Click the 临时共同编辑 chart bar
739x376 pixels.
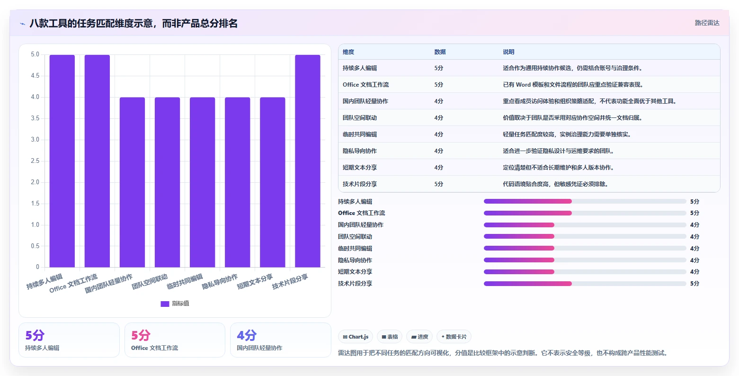click(x=202, y=182)
